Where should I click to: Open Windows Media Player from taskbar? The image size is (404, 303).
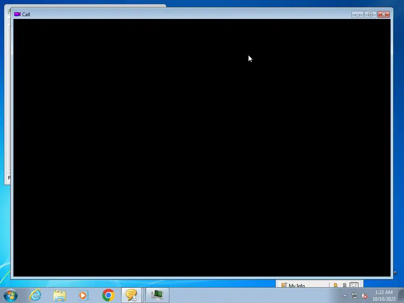pyautogui.click(x=84, y=295)
